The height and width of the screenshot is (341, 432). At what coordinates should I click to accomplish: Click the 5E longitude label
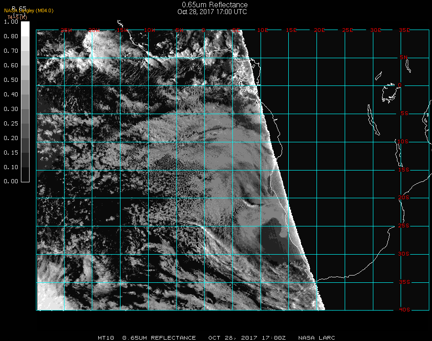[236, 30]
